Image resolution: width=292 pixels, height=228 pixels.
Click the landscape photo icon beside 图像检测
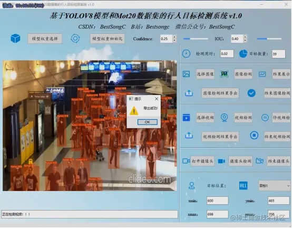pyautogui.click(x=224, y=74)
